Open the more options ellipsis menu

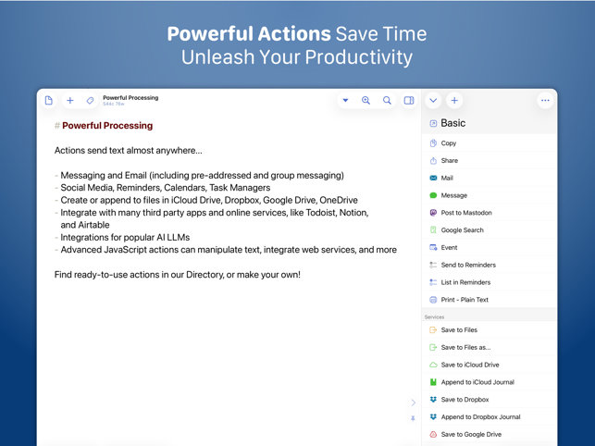545,101
